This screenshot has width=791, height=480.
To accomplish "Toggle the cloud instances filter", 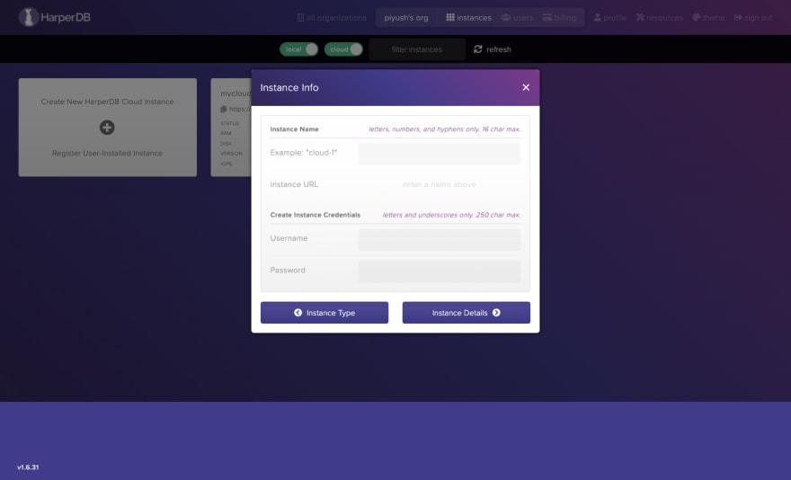I will pos(343,49).
